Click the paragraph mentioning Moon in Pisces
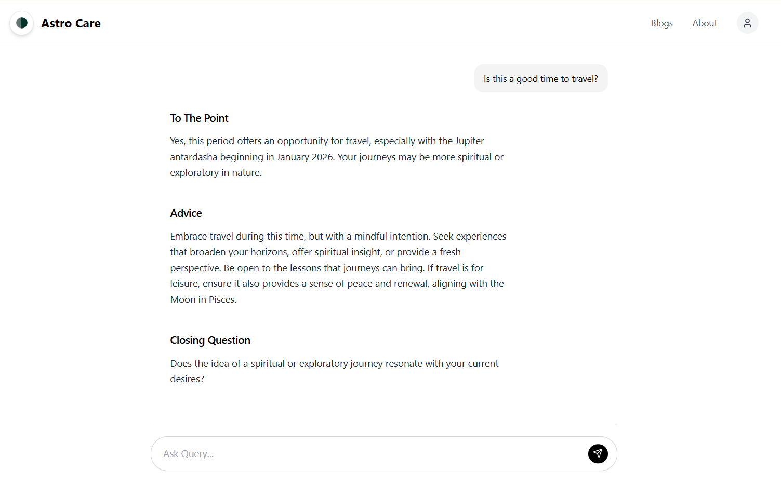This screenshot has height=483, width=781. pos(338,267)
